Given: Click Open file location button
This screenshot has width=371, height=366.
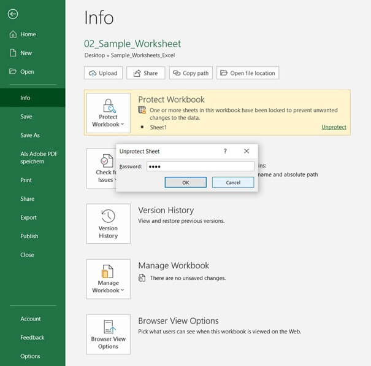Looking at the screenshot, I should point(248,73).
